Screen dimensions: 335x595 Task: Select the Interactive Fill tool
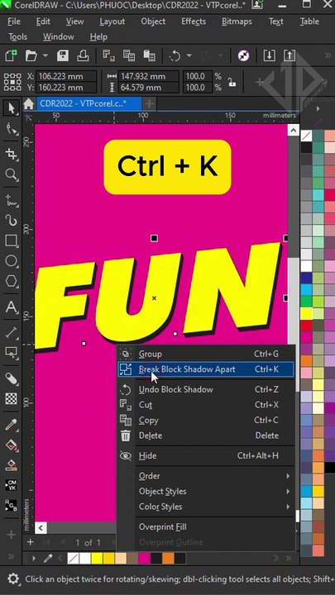tap(11, 445)
